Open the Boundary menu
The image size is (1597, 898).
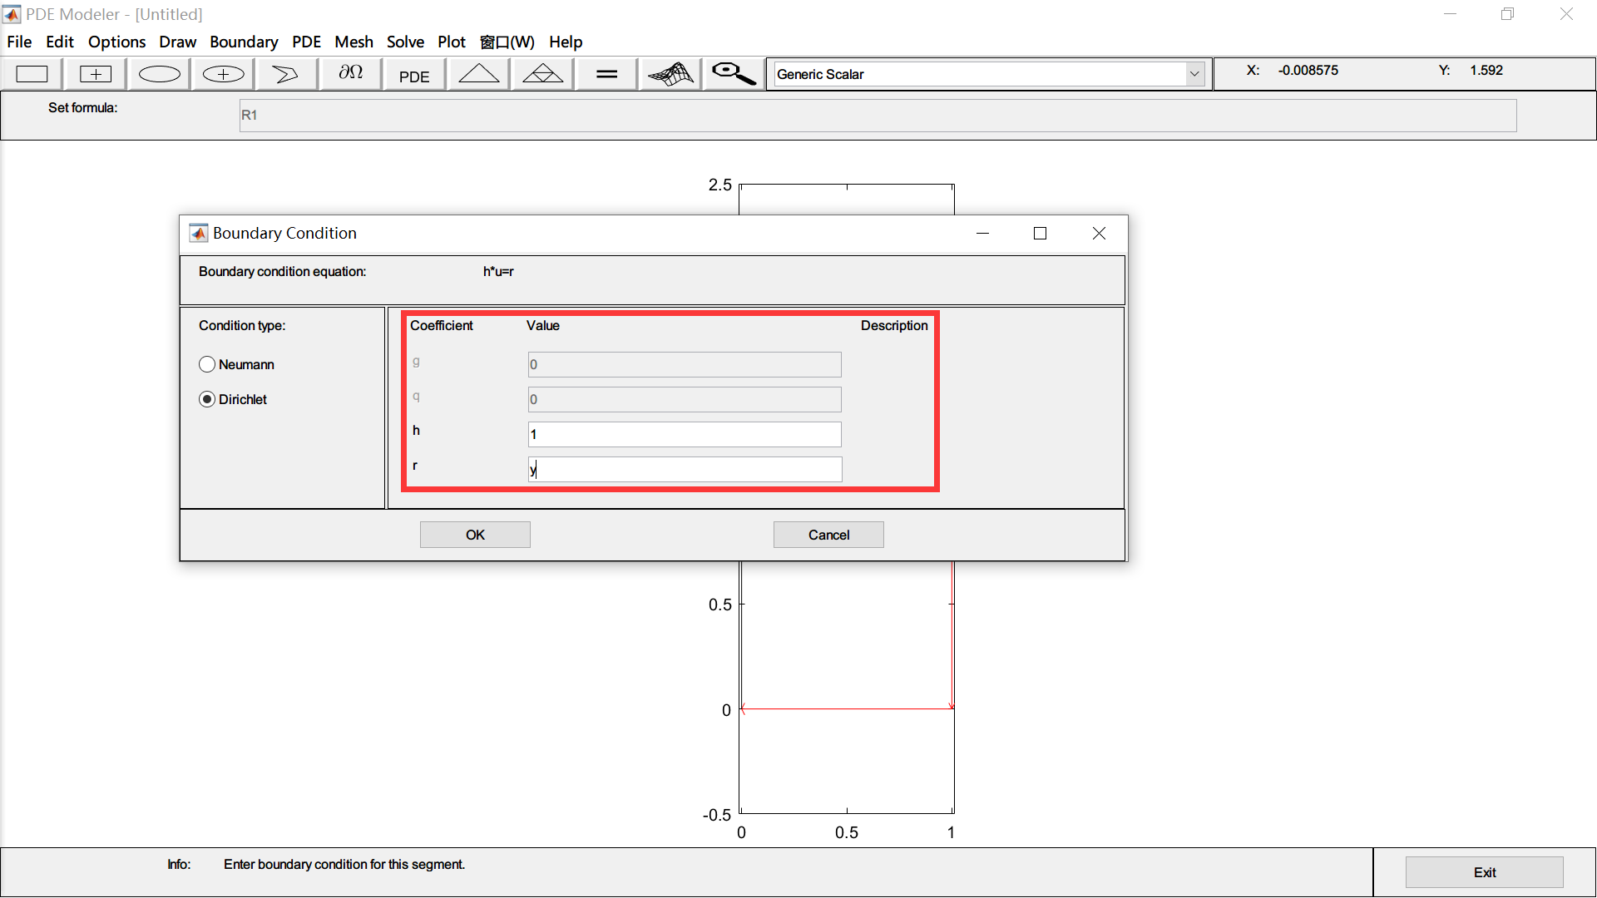(x=244, y=42)
